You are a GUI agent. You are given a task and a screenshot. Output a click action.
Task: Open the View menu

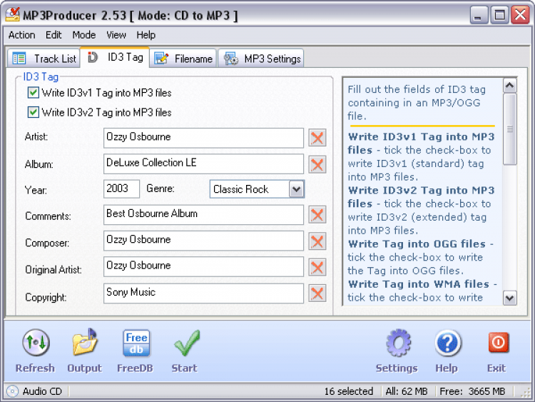click(x=116, y=35)
